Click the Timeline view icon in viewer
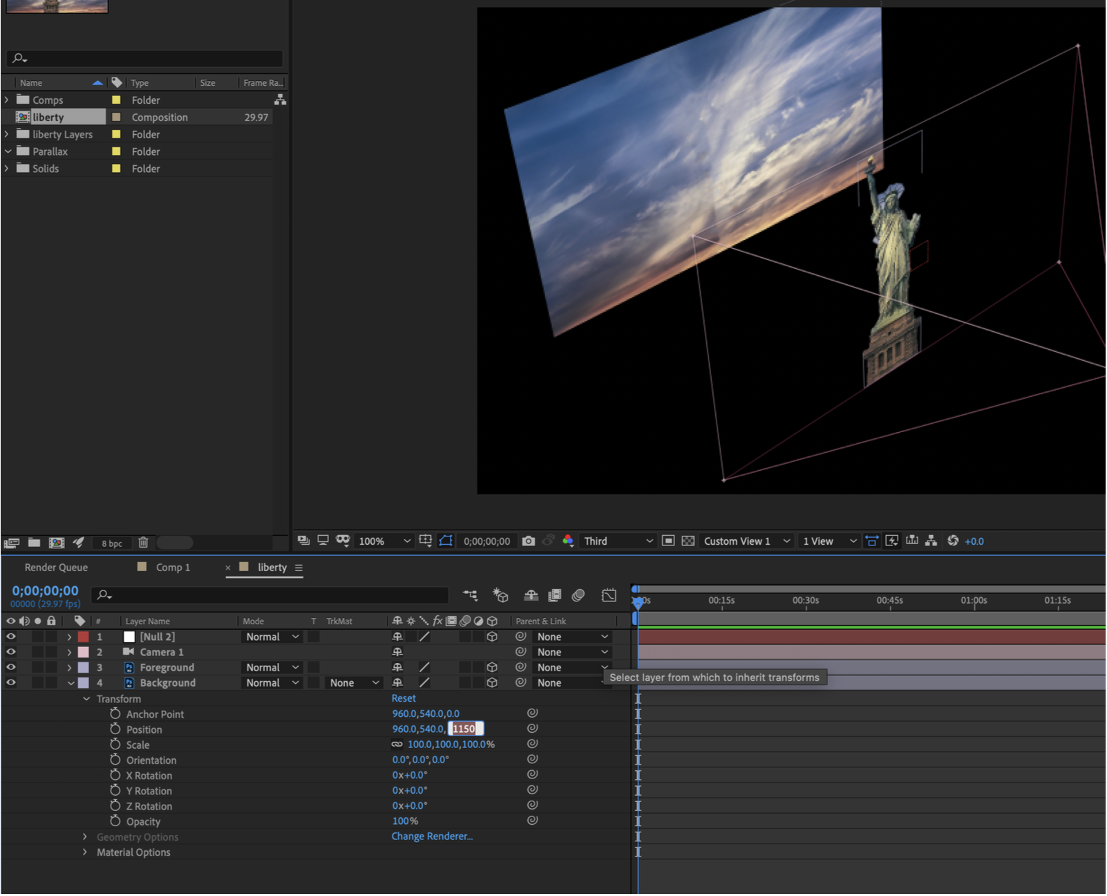 tap(912, 541)
